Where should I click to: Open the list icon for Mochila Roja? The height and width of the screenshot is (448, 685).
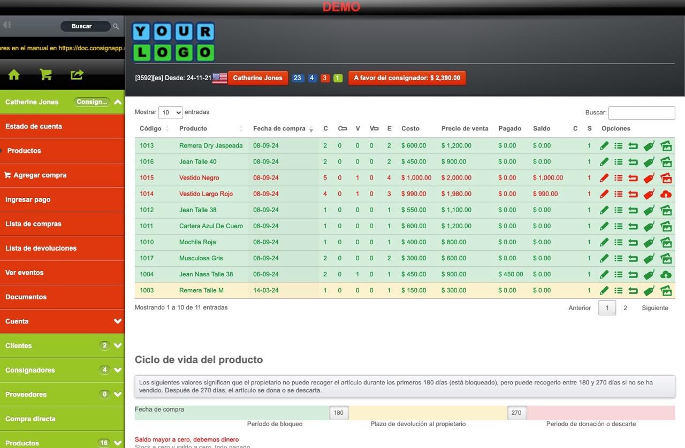coord(618,242)
